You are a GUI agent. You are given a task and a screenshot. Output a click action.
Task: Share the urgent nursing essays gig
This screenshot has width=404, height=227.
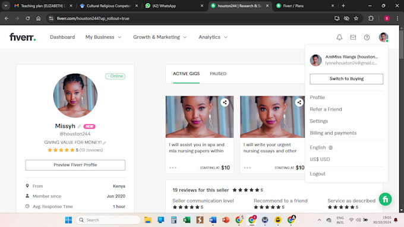coord(299,102)
